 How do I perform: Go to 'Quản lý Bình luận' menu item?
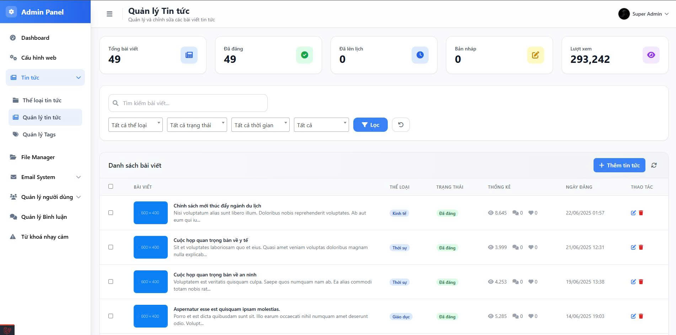pyautogui.click(x=44, y=217)
